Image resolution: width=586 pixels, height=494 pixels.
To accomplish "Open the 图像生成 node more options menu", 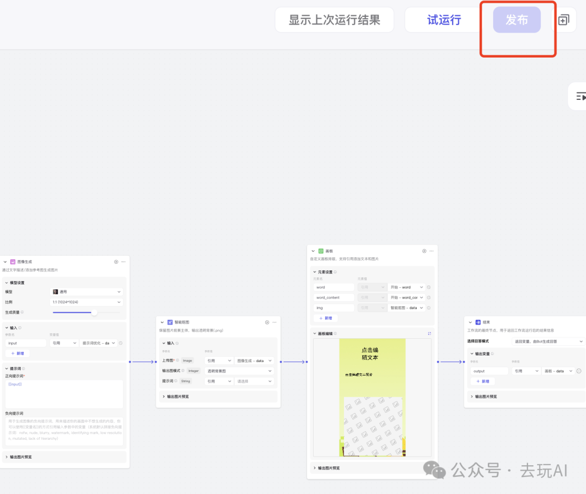I will pos(124,262).
